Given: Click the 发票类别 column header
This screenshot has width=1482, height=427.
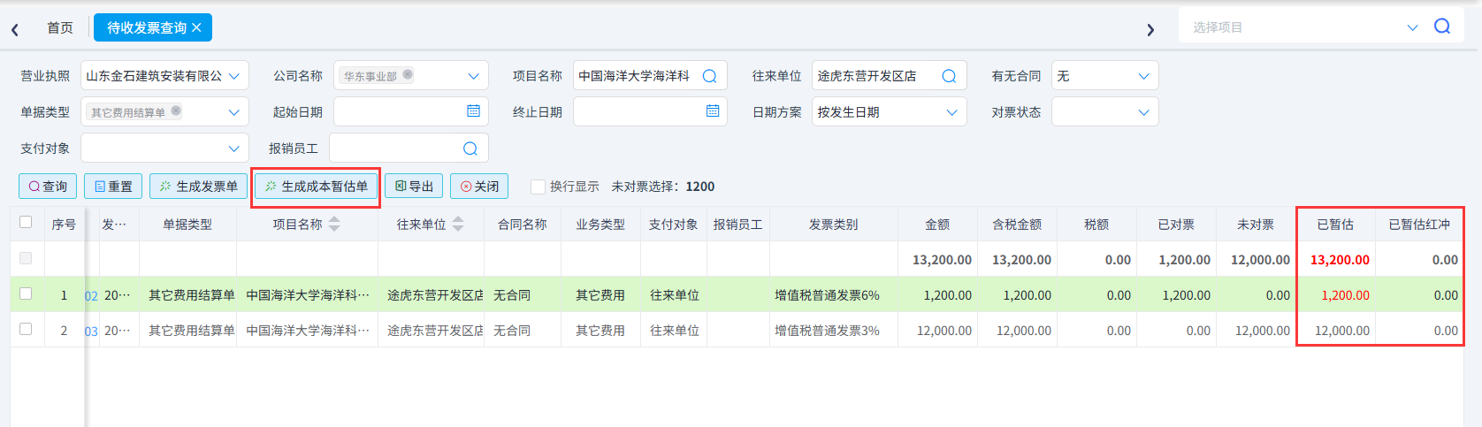Looking at the screenshot, I should [x=834, y=225].
